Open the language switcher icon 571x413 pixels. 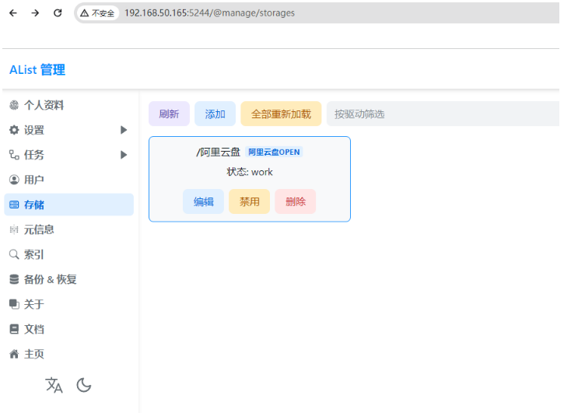(x=54, y=385)
